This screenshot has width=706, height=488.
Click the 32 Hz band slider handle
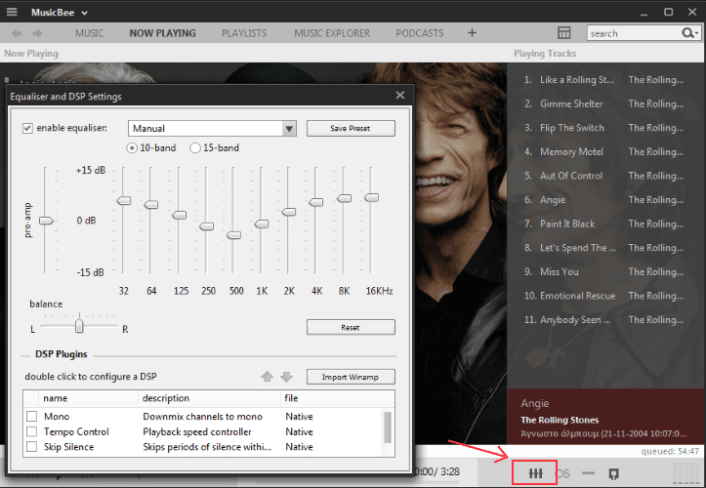coord(124,201)
